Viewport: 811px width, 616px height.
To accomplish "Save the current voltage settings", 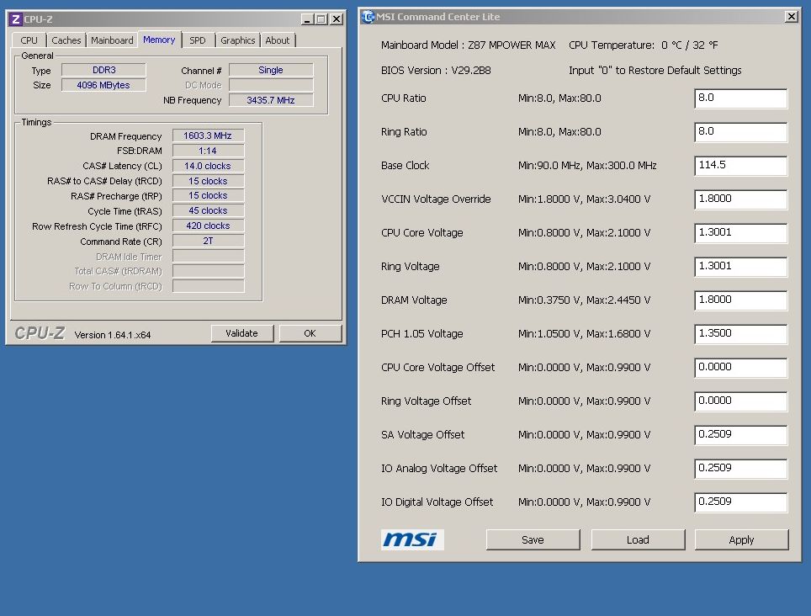I will point(533,539).
